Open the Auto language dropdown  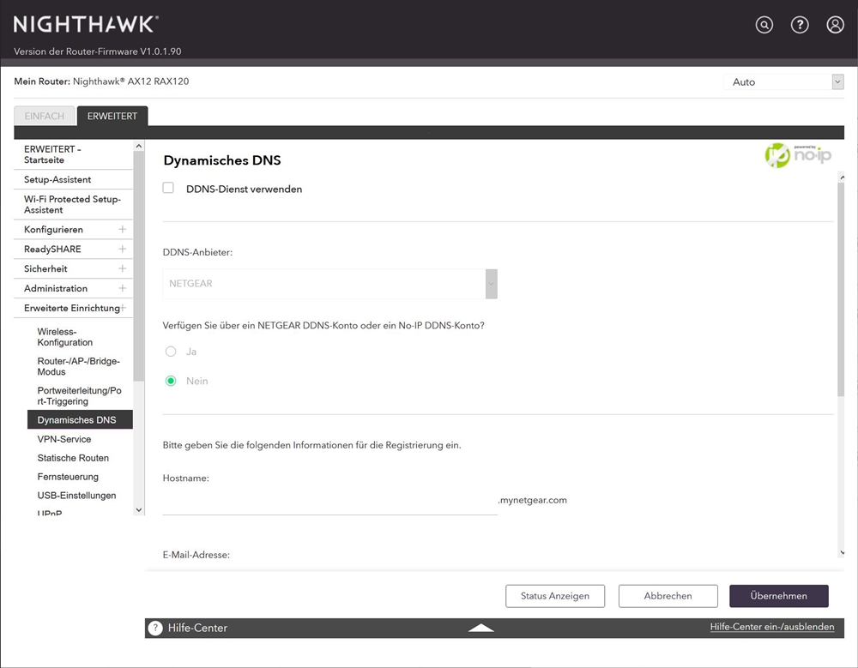[x=783, y=82]
